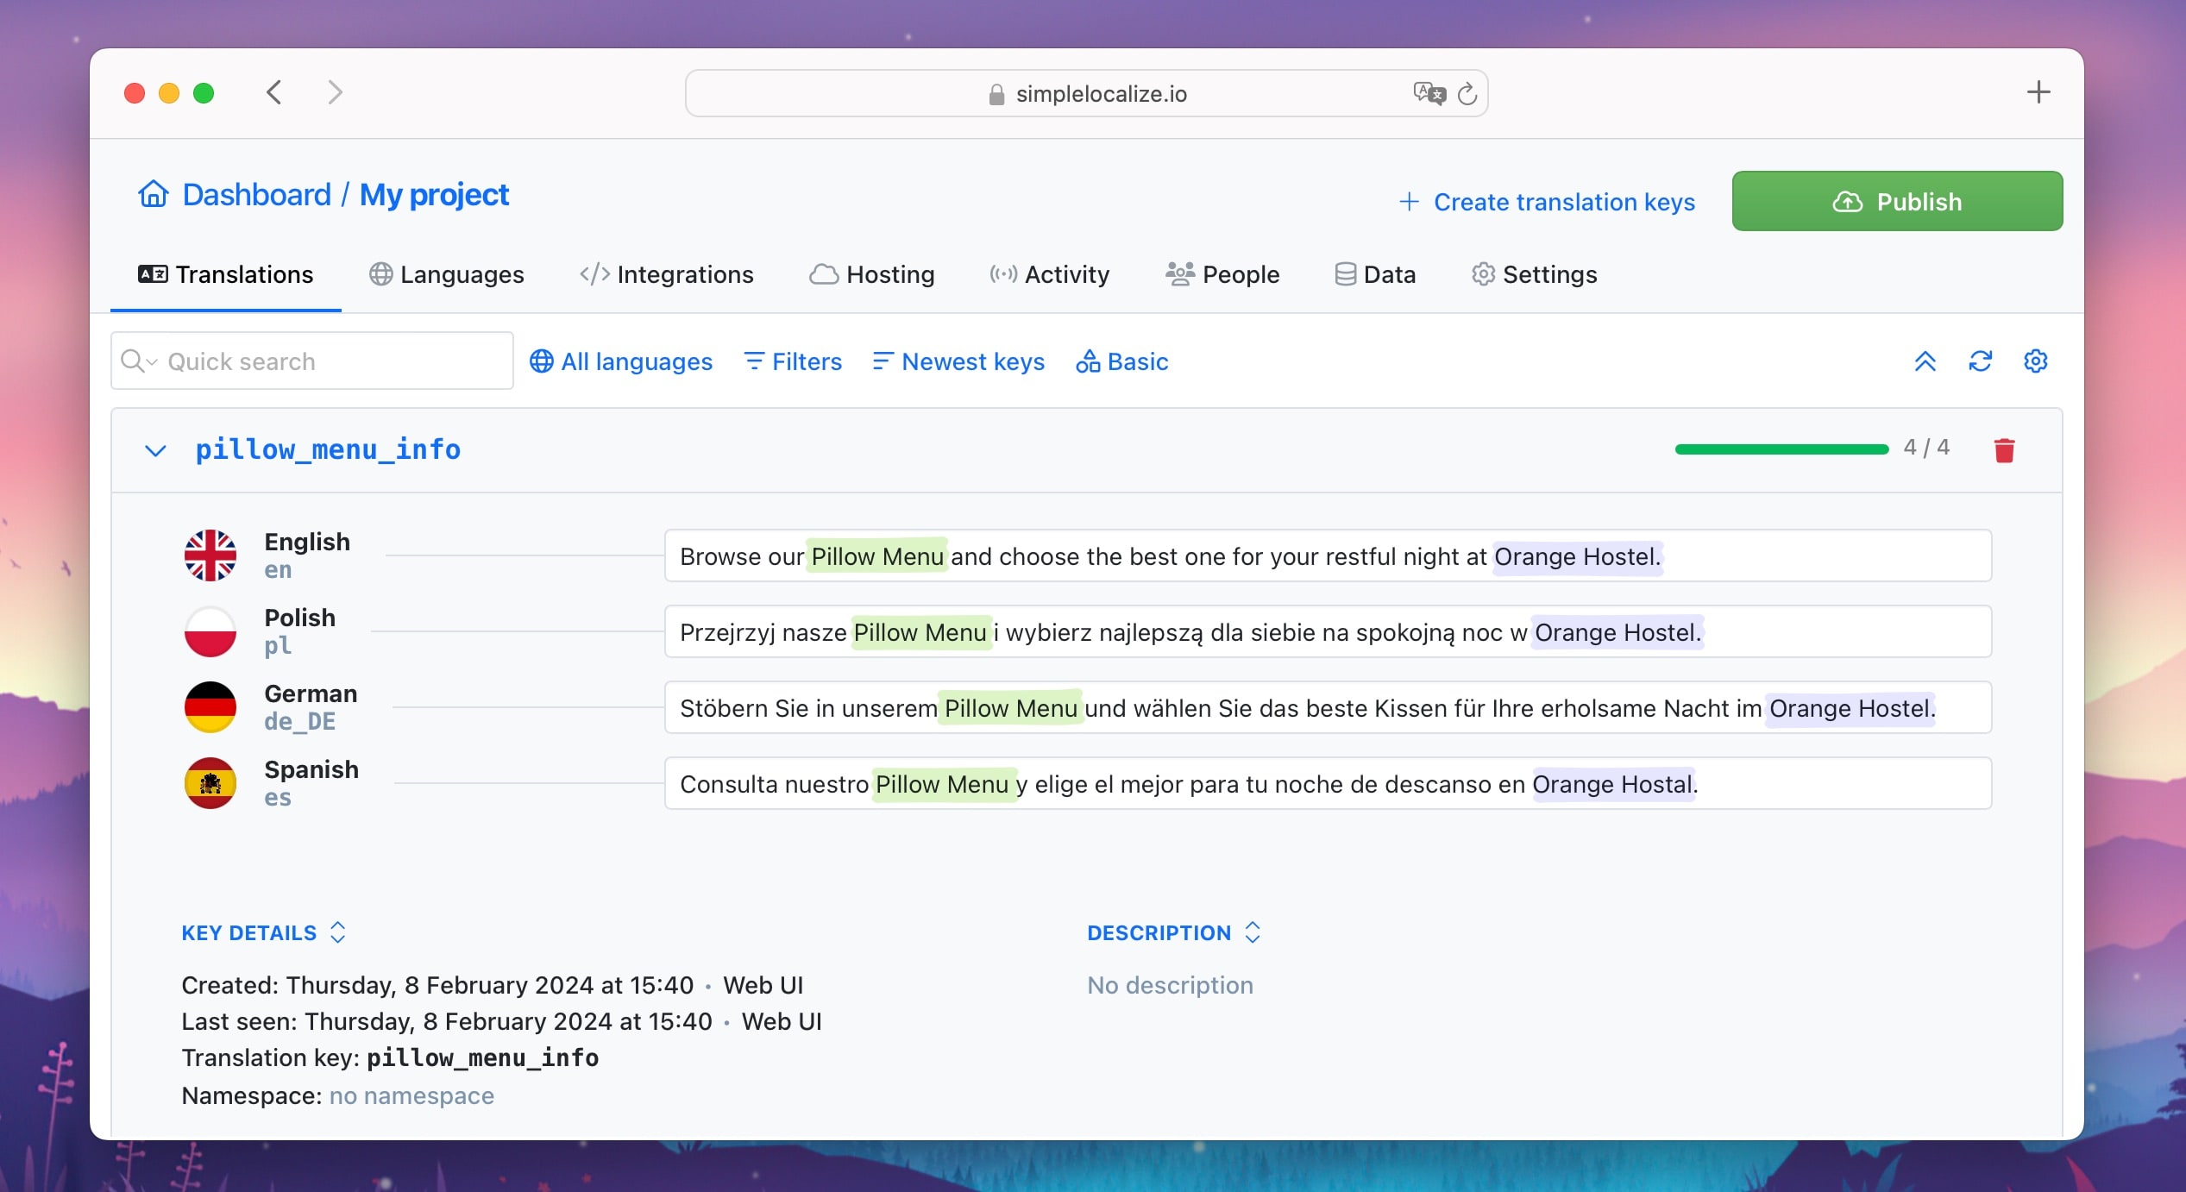Edit the Polish translation text field

tap(1328, 631)
